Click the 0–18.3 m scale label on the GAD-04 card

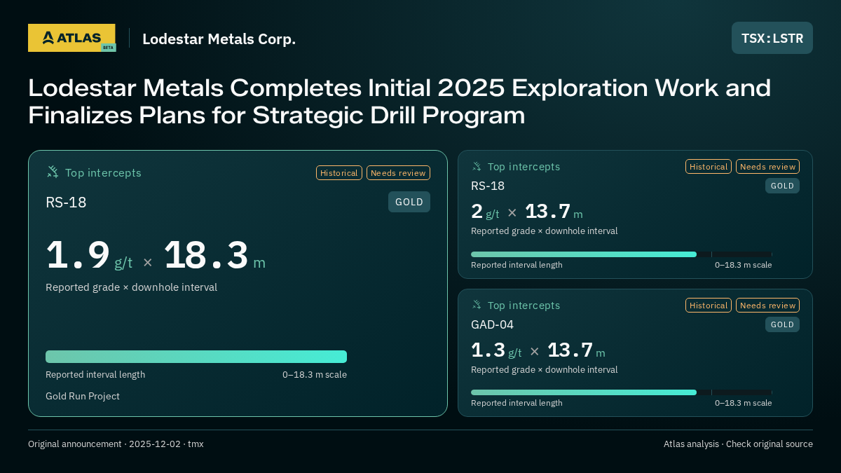(x=744, y=403)
